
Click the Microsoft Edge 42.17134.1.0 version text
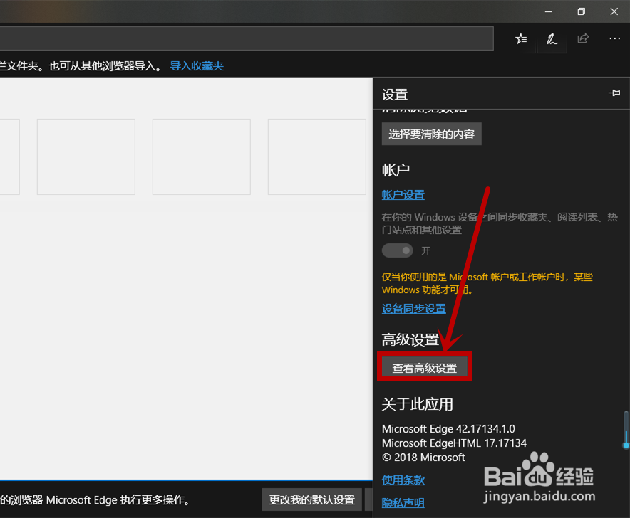(448, 429)
